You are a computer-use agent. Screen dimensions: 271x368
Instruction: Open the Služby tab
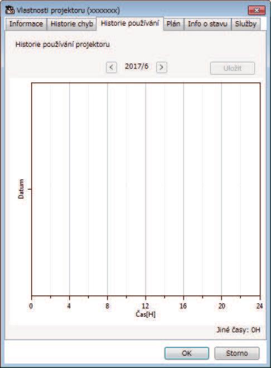tap(246, 24)
